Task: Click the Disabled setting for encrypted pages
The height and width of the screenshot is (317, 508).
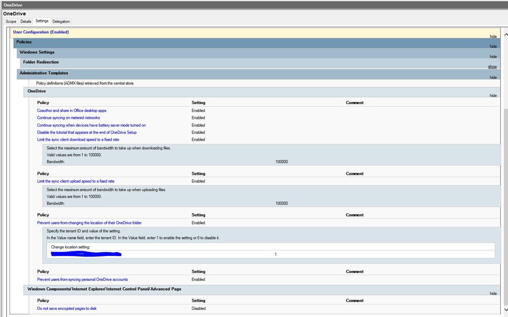Action: [199, 308]
